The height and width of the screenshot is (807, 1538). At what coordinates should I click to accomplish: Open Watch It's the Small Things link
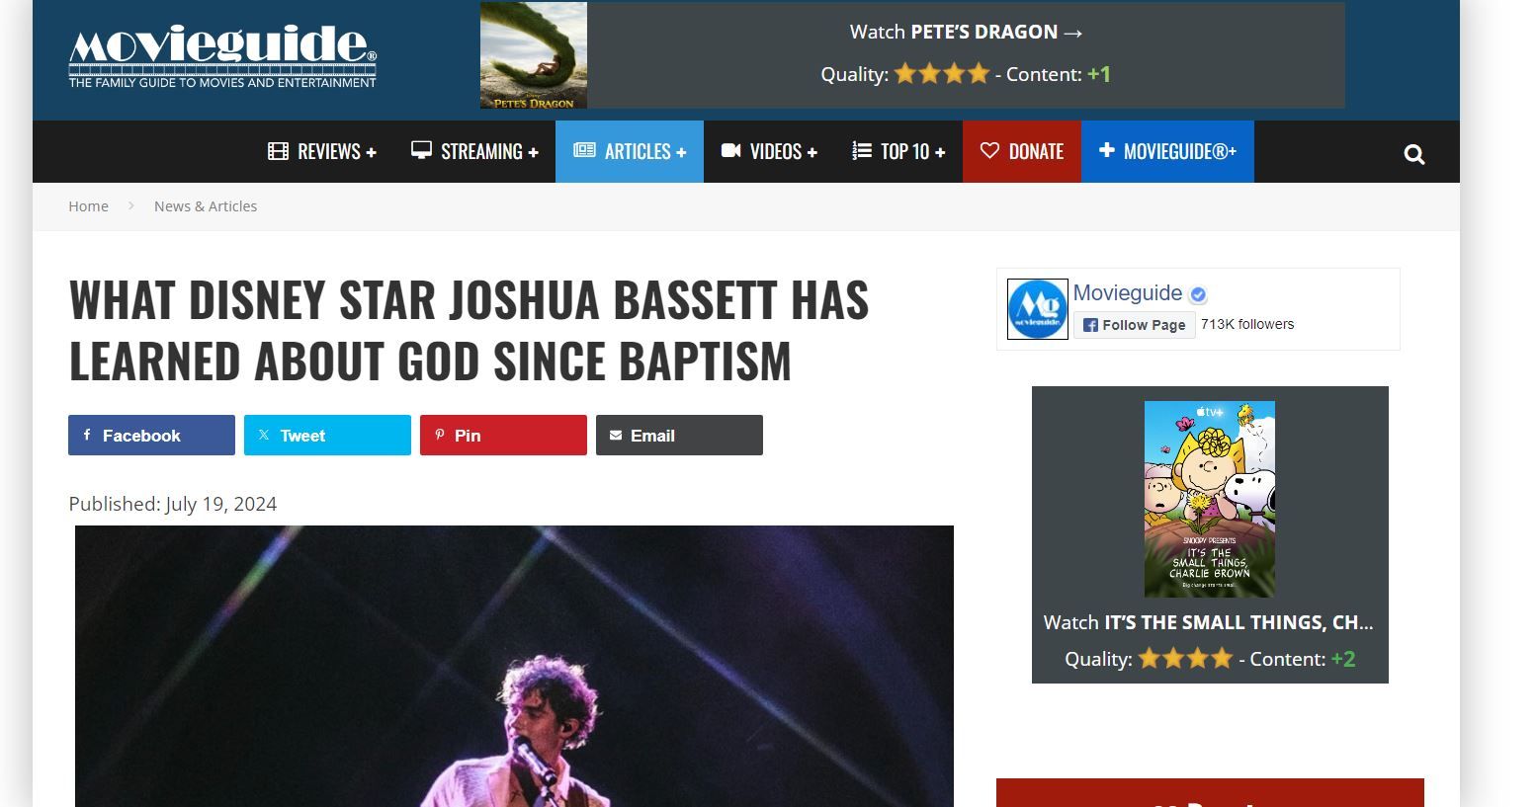point(1209,622)
